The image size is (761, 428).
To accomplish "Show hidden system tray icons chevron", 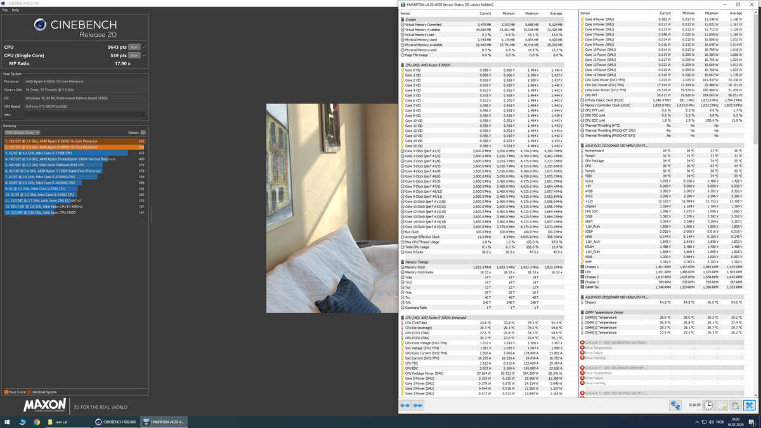I will [697, 422].
